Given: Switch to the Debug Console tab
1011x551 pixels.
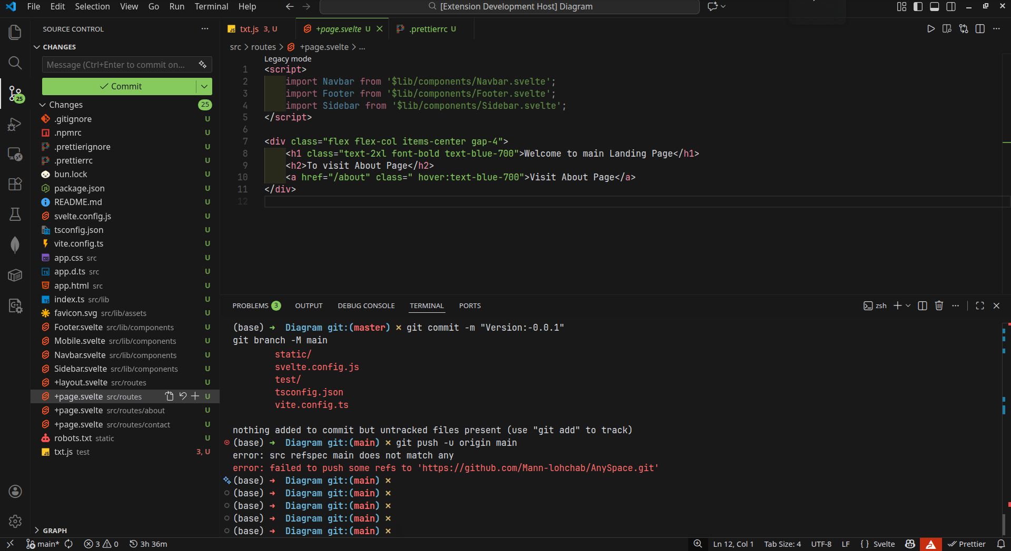Looking at the screenshot, I should 366,305.
